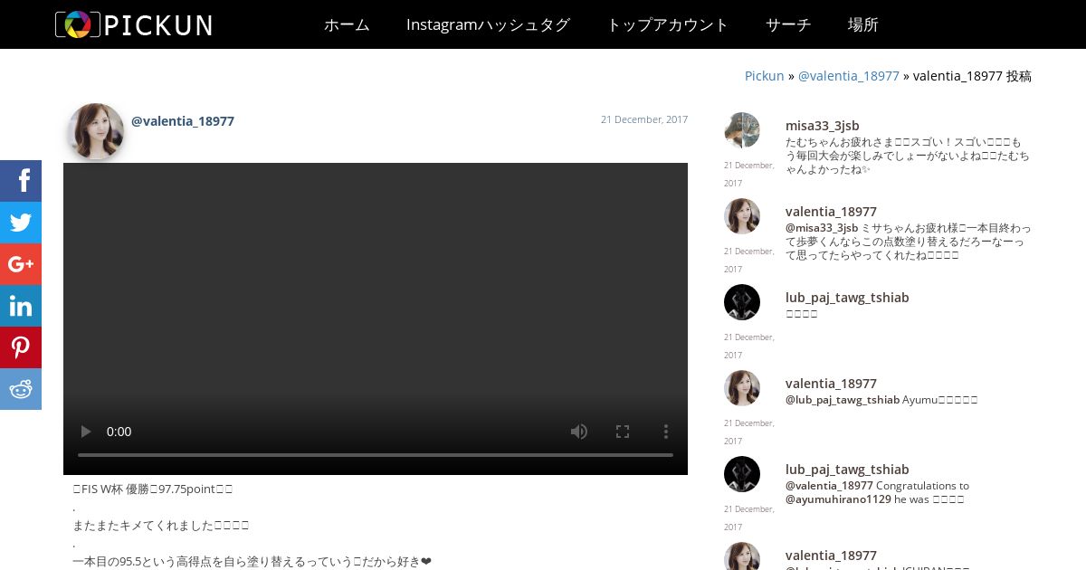Mute the video volume
1086x570 pixels.
pos(579,432)
